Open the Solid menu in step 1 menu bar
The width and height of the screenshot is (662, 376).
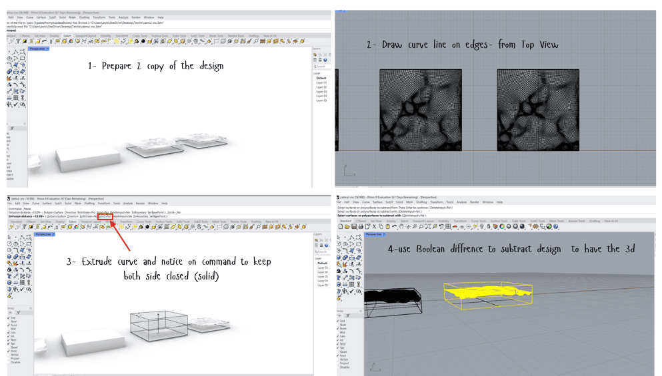point(61,17)
